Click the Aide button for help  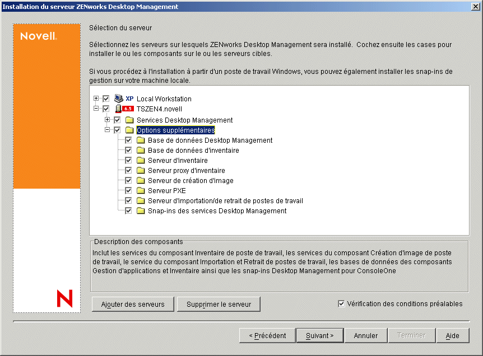click(x=452, y=335)
